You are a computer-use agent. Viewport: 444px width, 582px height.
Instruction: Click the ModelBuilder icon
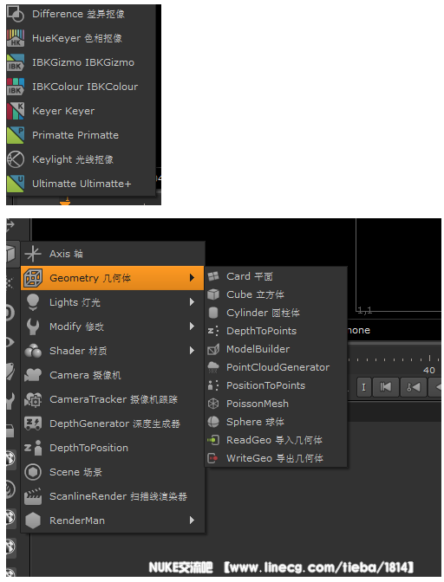click(x=213, y=349)
